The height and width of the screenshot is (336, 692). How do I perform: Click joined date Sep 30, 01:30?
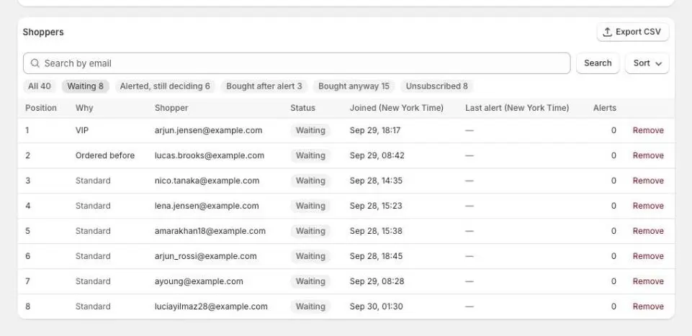tap(376, 306)
